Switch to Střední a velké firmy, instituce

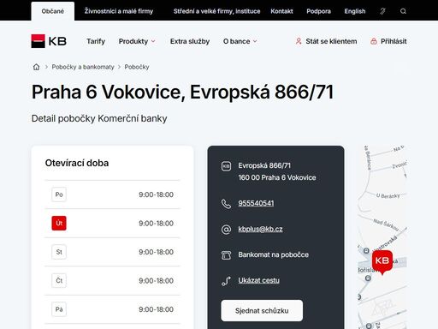tap(216, 11)
